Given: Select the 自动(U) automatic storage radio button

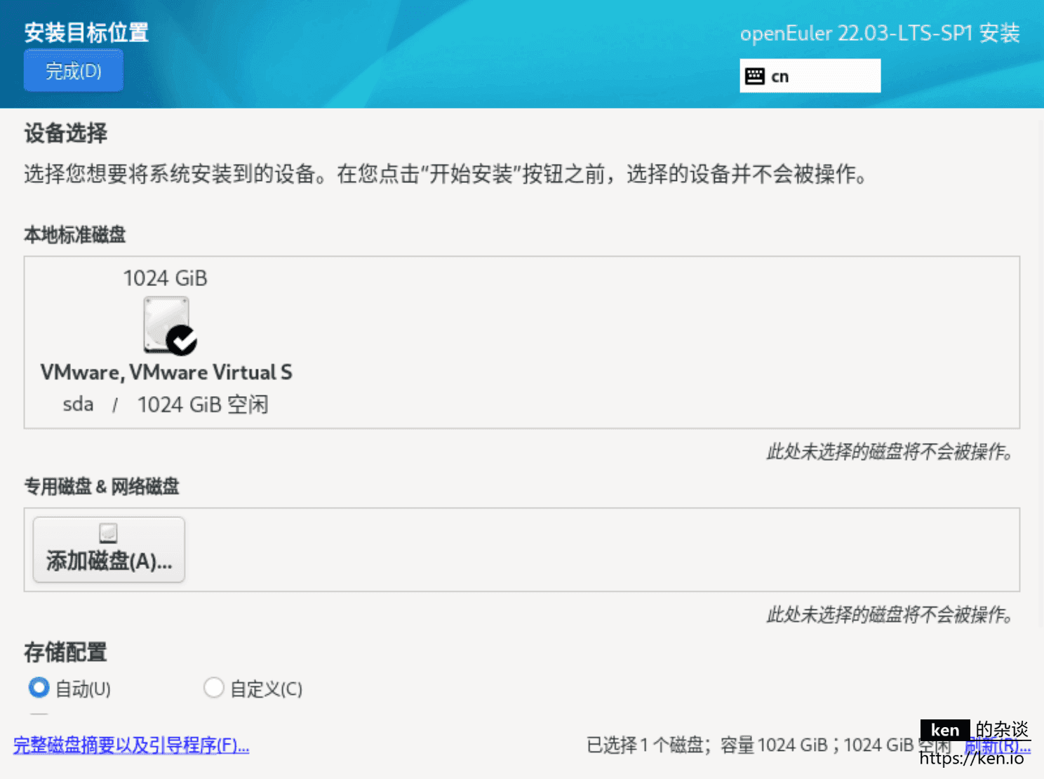Looking at the screenshot, I should pos(39,688).
